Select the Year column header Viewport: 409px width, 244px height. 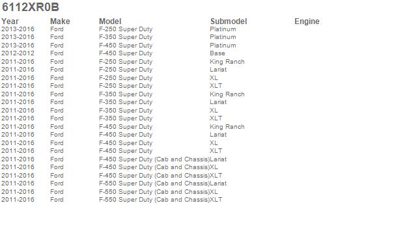(x=10, y=21)
